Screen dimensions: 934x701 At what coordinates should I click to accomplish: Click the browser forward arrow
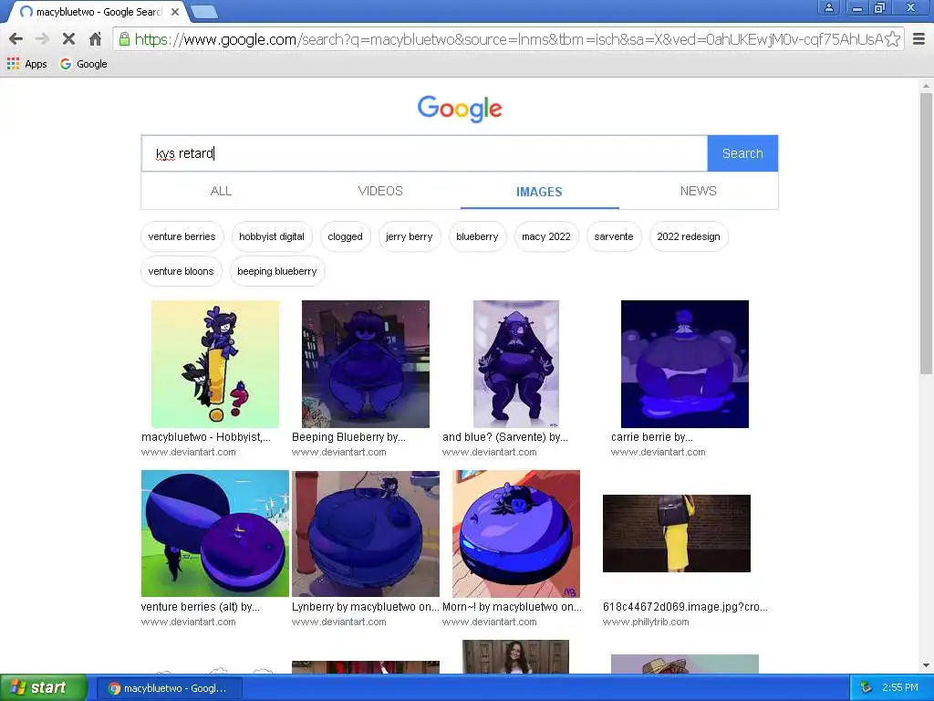42,39
